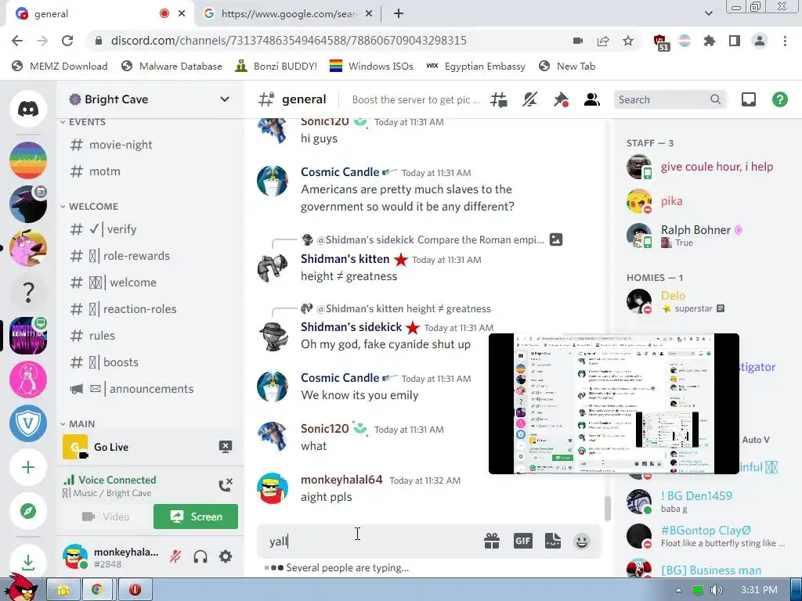Turn on camera with Video button
Screen dimensions: 802x601
point(106,516)
